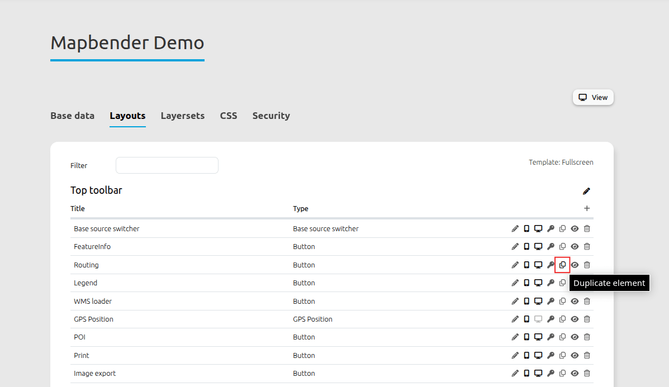The width and height of the screenshot is (669, 387).
Task: Toggle visibility of FeatureInfo
Action: 575,247
